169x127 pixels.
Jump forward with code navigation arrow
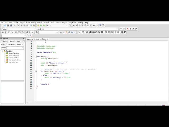coord(124,29)
